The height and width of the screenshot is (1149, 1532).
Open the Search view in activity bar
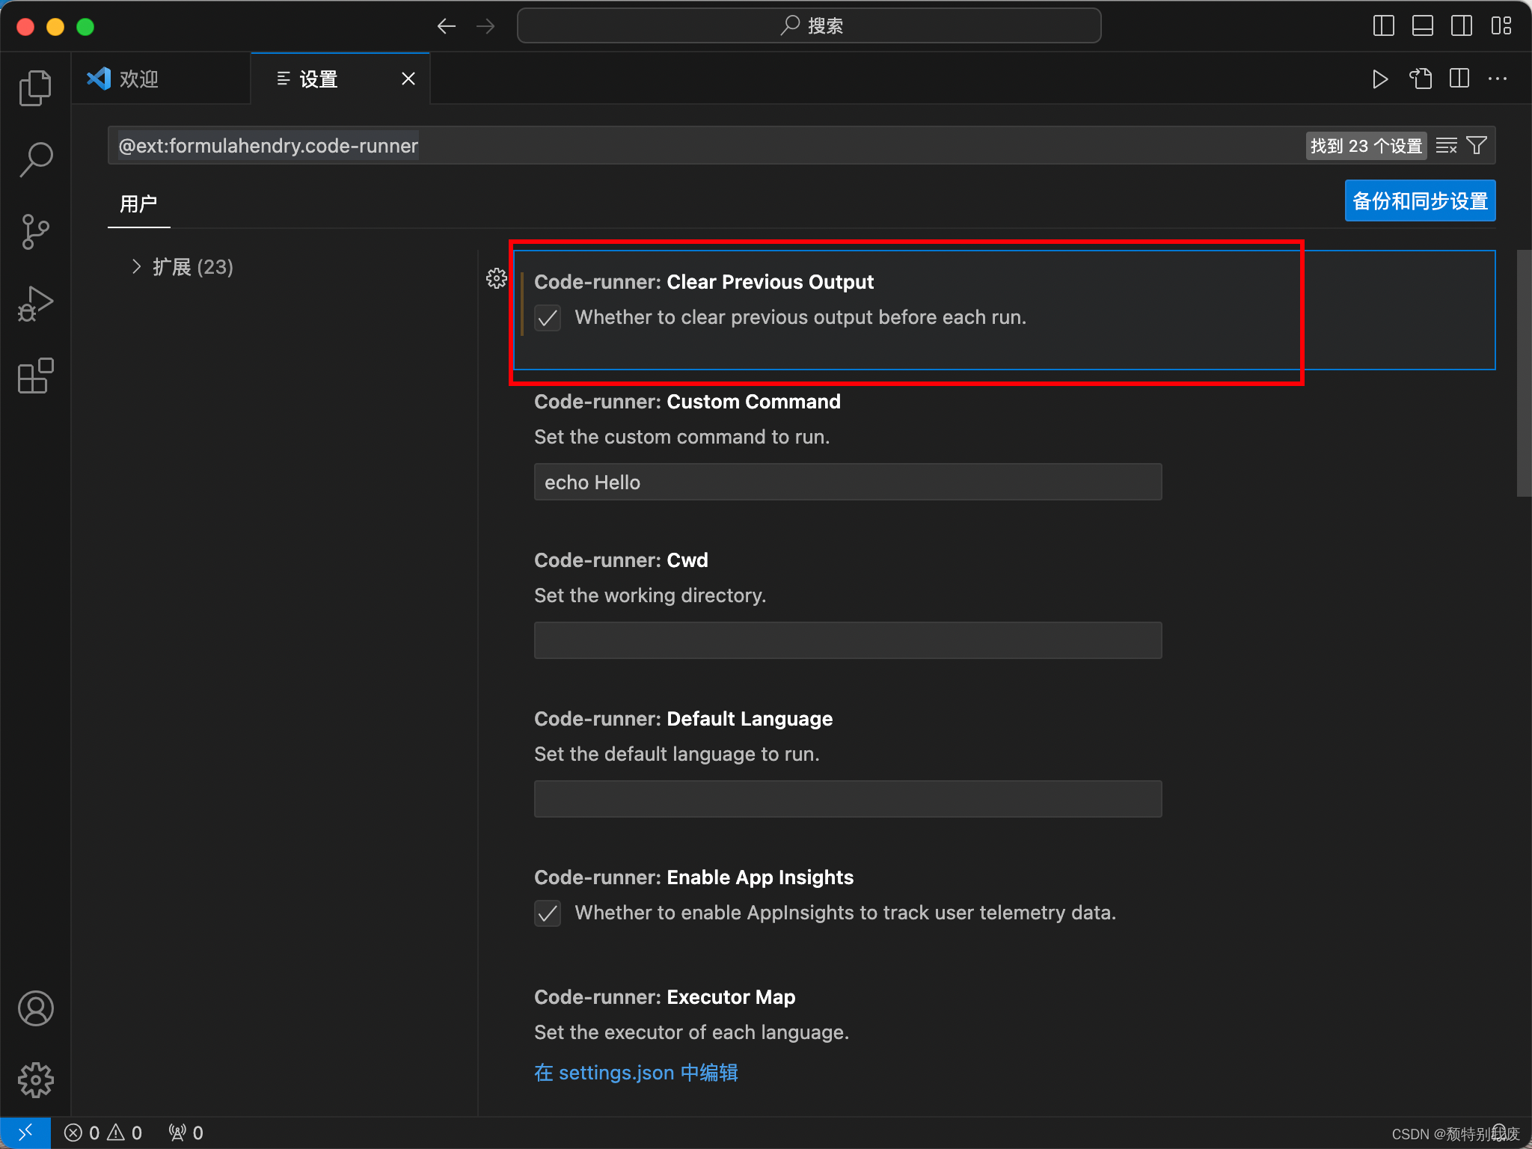point(35,159)
